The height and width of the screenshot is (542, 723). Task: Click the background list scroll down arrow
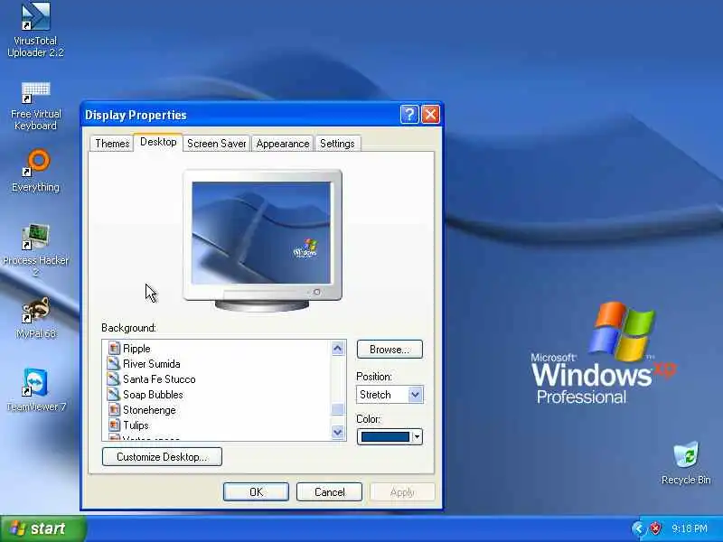point(337,432)
